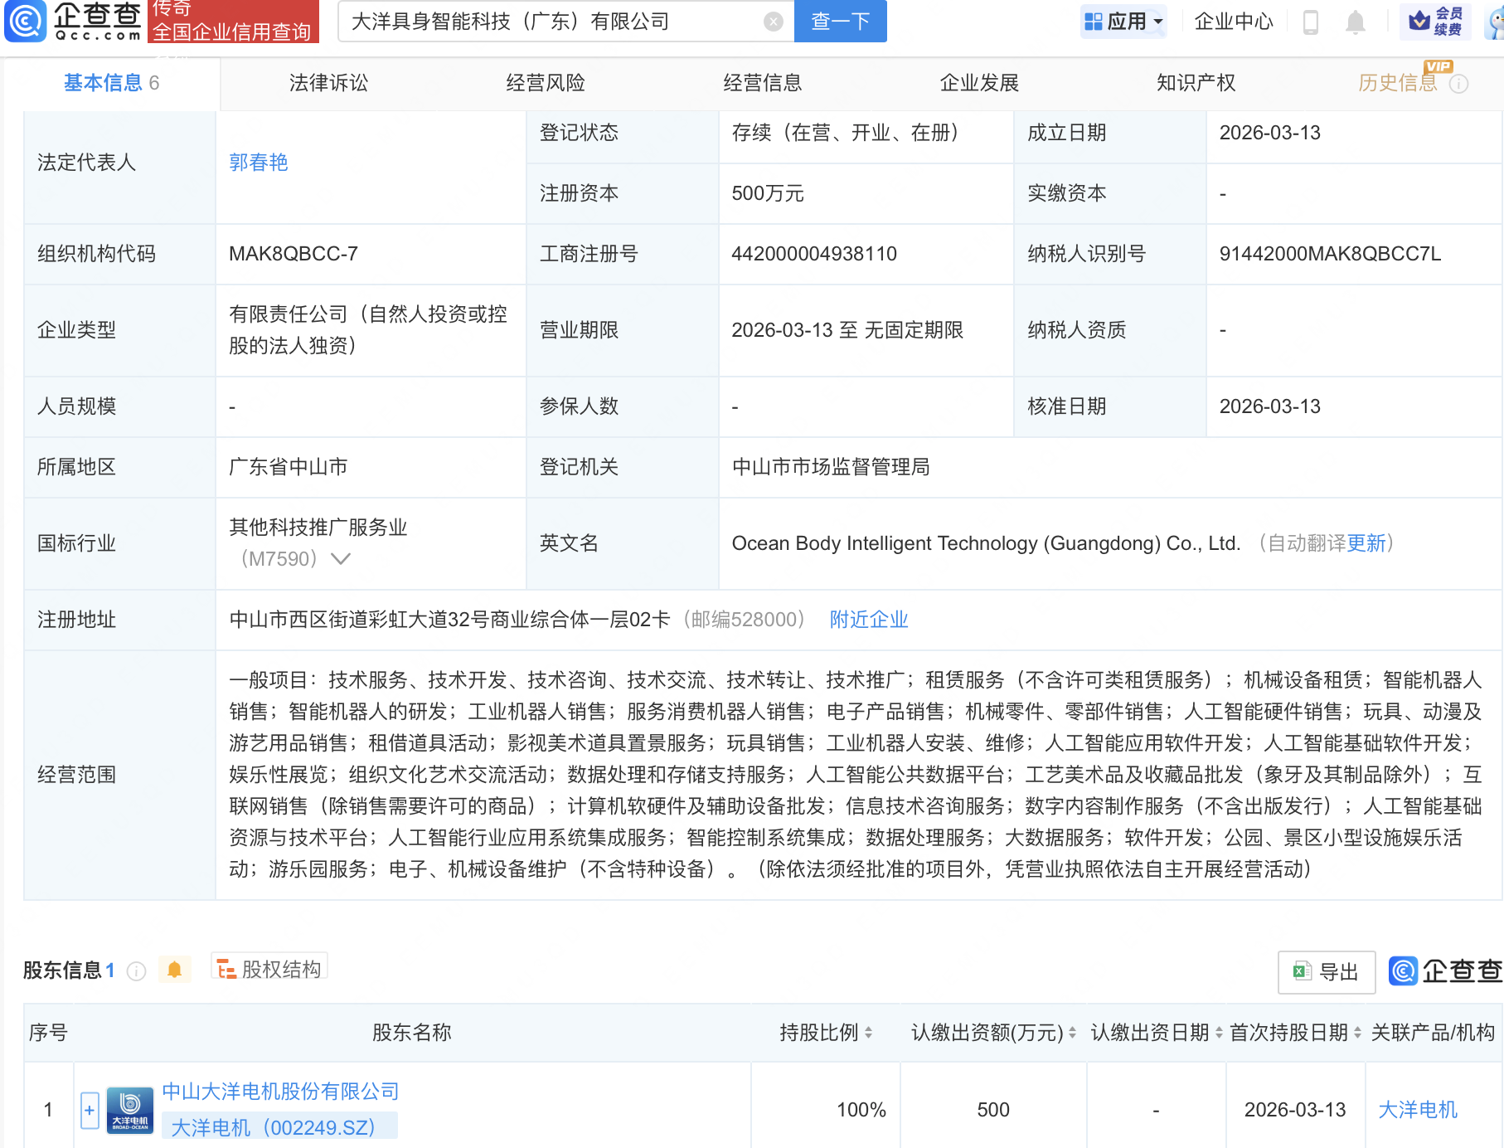Click info icon beside 历史信息 tab

(x=1459, y=84)
